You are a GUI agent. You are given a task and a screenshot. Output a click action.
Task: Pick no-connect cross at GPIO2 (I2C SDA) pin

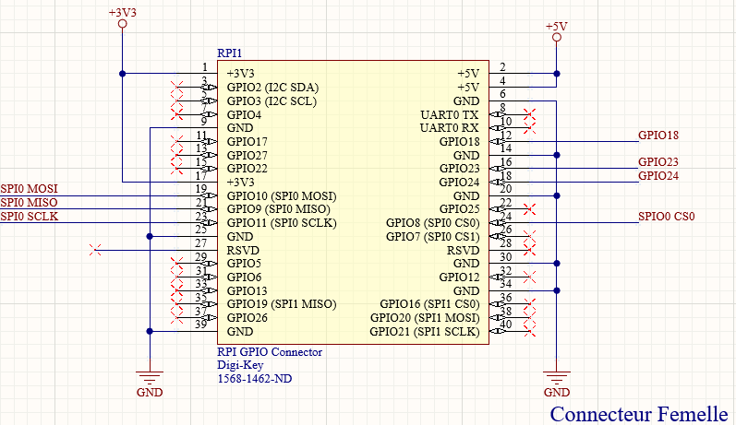176,87
